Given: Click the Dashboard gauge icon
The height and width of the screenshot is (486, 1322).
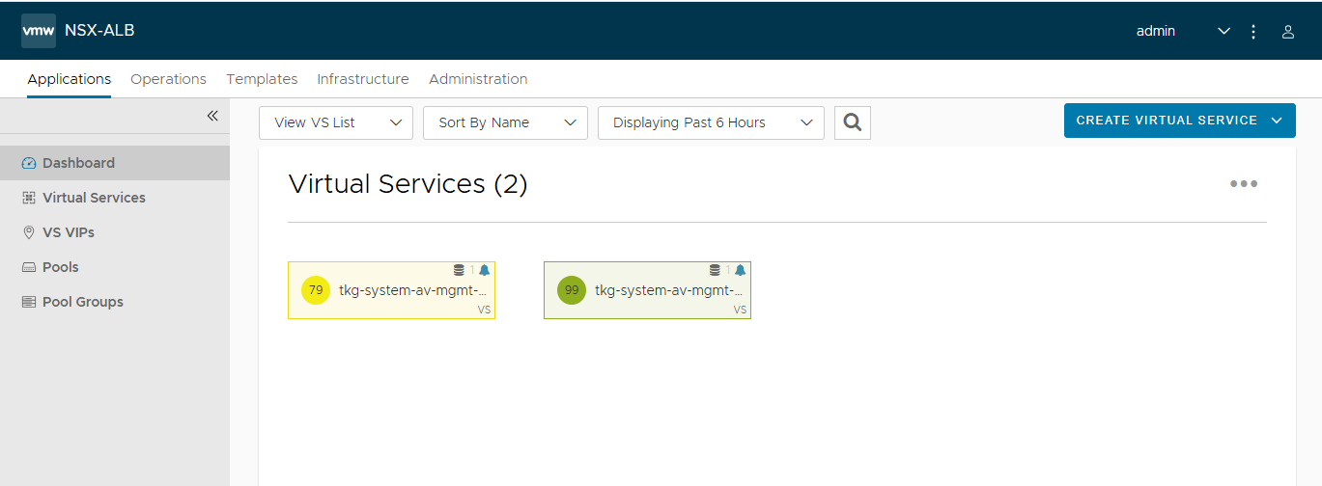Looking at the screenshot, I should tap(29, 163).
